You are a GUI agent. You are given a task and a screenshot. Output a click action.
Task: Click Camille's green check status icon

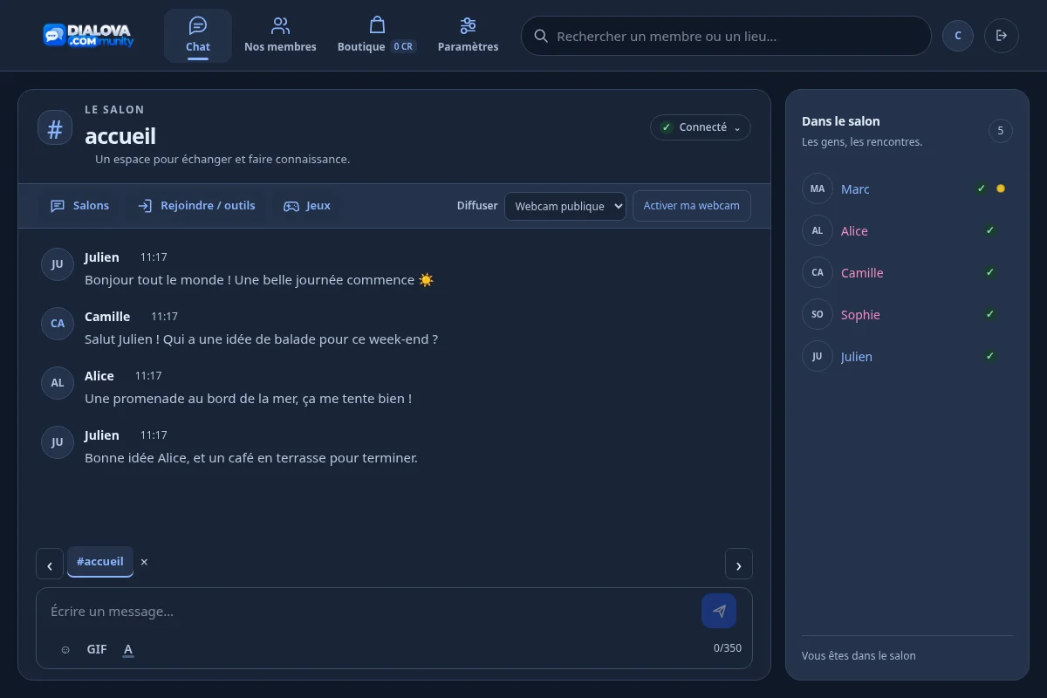tap(990, 272)
